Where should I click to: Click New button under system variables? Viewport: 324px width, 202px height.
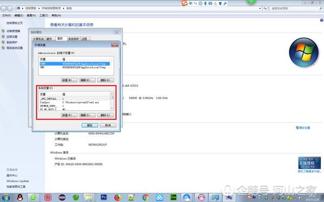coord(69,115)
